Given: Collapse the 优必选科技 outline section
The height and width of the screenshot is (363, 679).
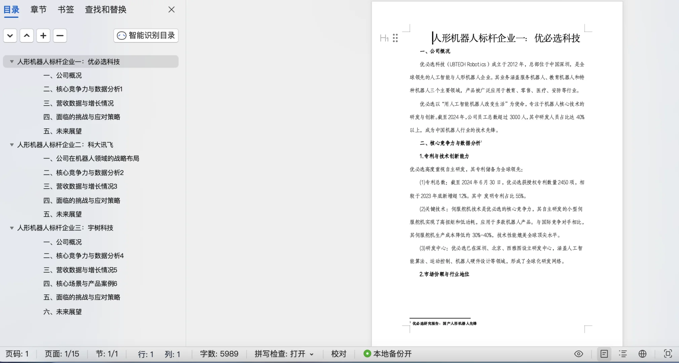Looking at the screenshot, I should coord(12,62).
